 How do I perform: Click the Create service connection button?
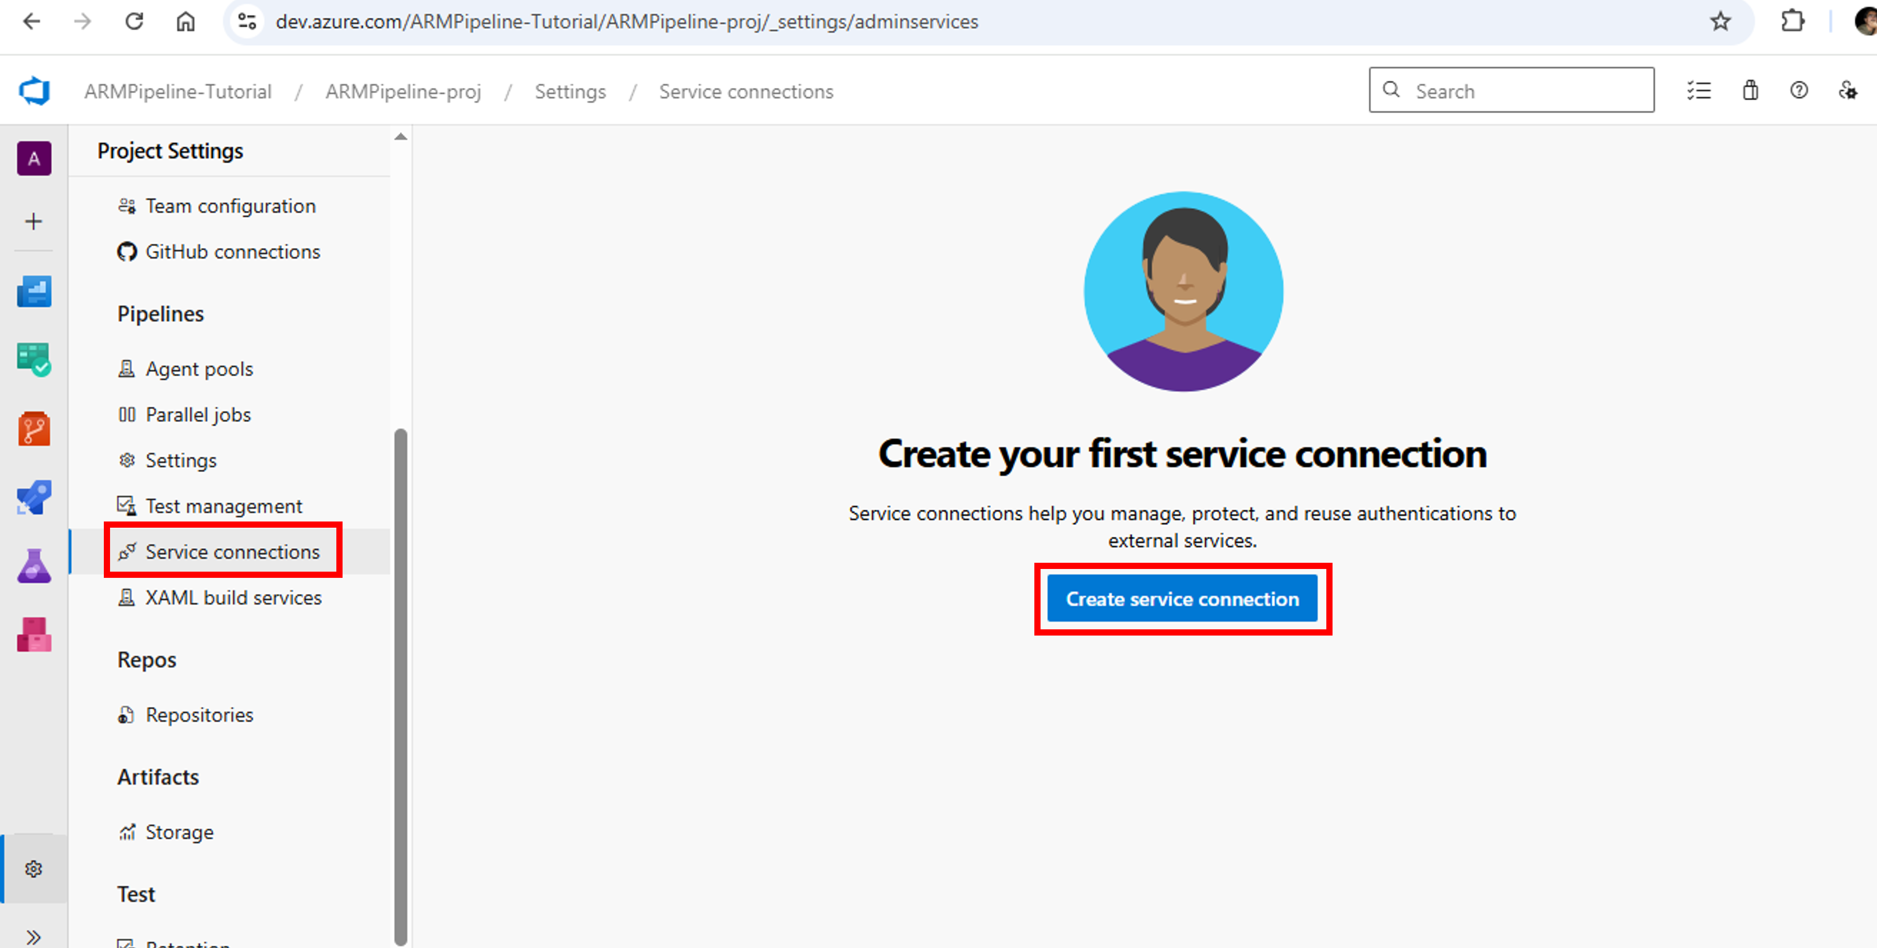click(x=1183, y=598)
